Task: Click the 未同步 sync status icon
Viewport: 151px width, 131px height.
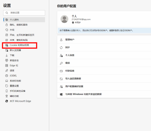Action: 73,23
